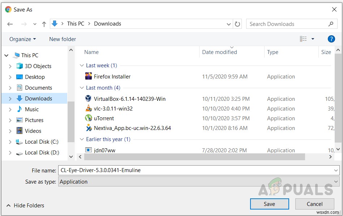Change the view layout icon
This screenshot has width=343, height=216.
click(303, 39)
